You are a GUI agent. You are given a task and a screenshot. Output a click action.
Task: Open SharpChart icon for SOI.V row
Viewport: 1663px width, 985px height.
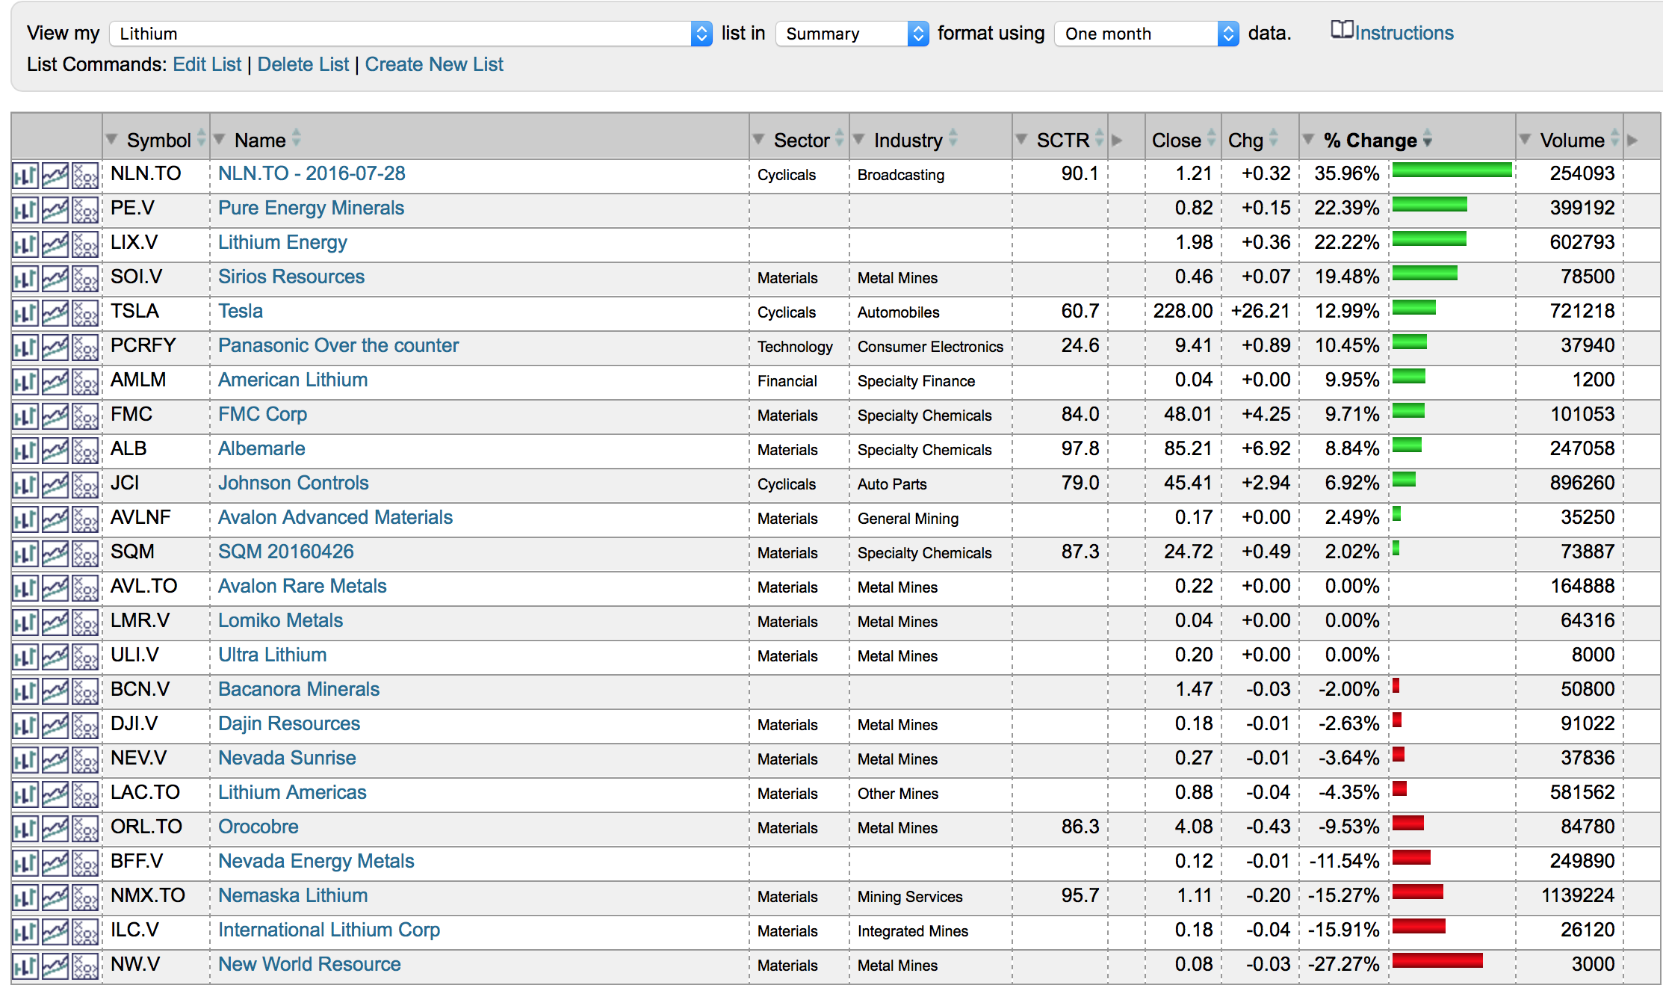click(25, 279)
